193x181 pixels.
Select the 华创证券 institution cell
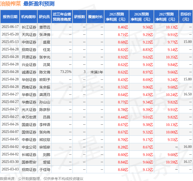(29, 80)
